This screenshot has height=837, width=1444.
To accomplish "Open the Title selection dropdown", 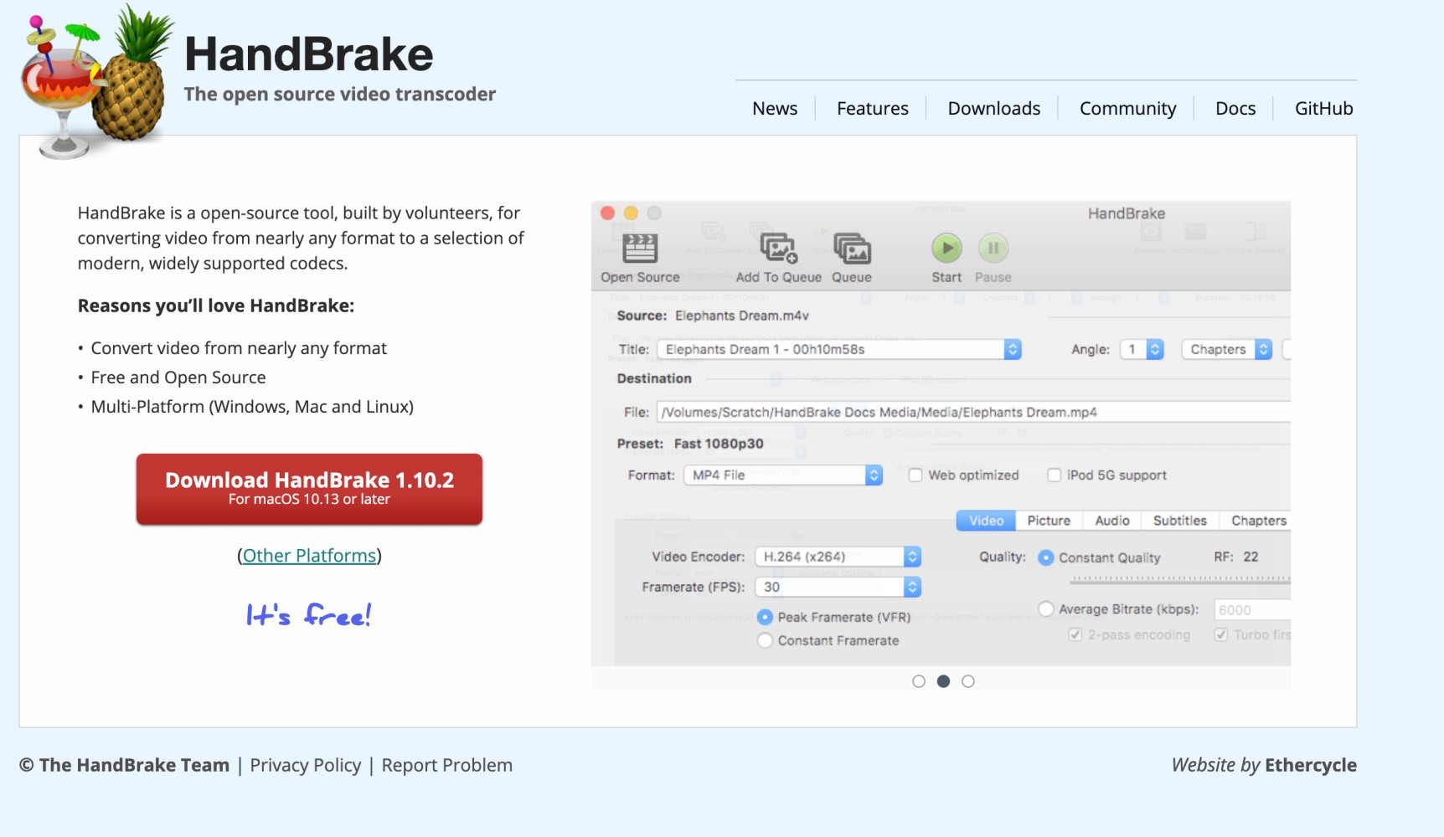I will [x=1011, y=349].
